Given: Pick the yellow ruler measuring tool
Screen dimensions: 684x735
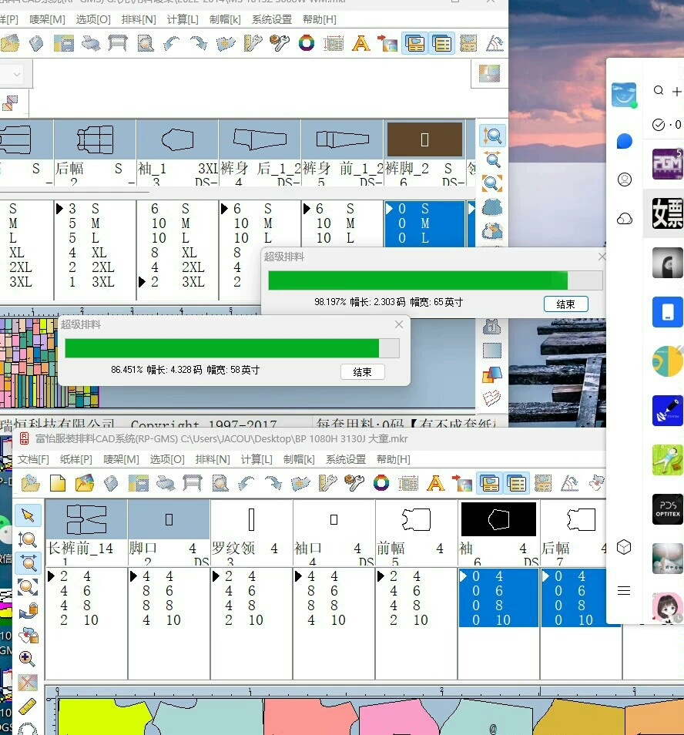Looking at the screenshot, I should coord(28,706).
